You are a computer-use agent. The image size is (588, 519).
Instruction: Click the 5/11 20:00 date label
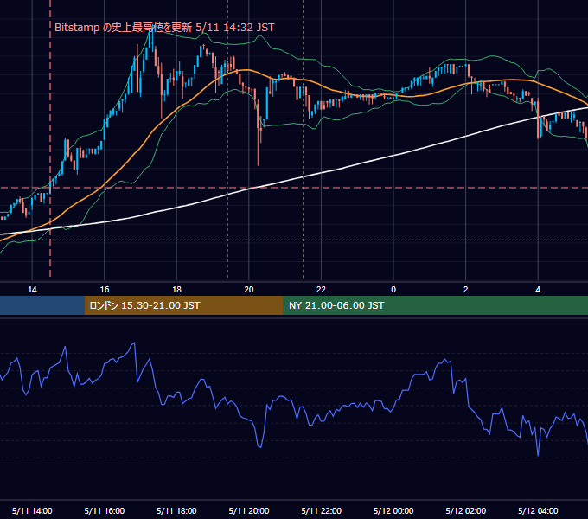pyautogui.click(x=249, y=510)
